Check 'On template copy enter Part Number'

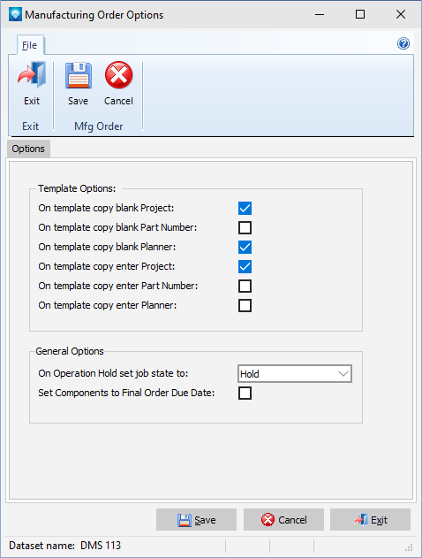tap(245, 286)
